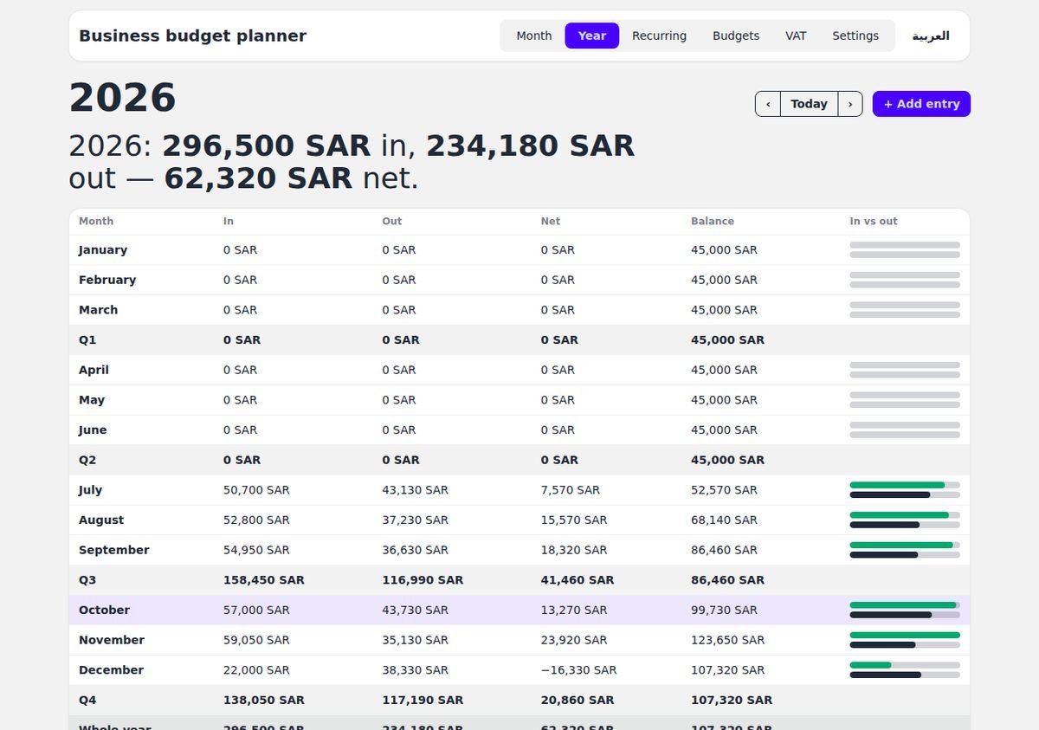Open the VAT tab
Screen dimensions: 1039x730
pyautogui.click(x=796, y=36)
